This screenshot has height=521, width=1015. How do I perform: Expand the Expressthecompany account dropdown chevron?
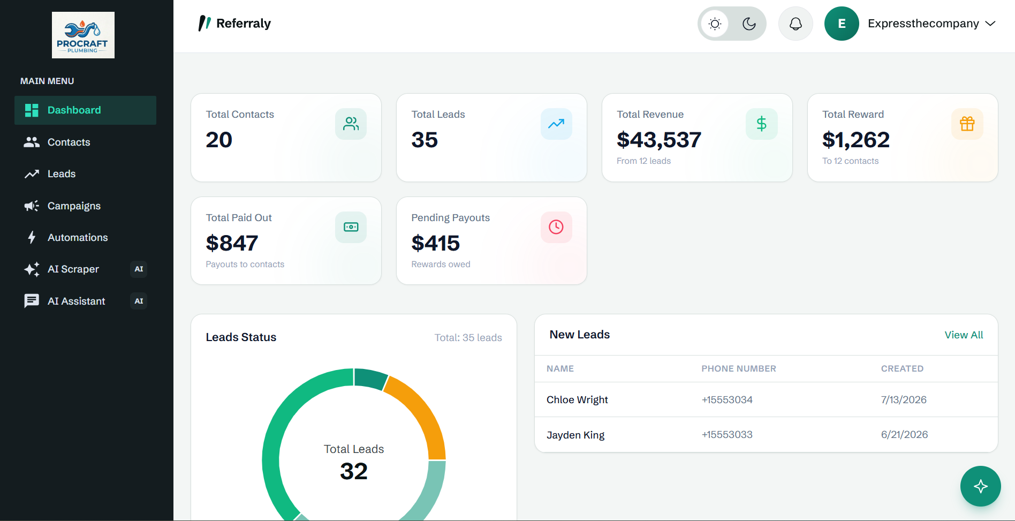[990, 24]
